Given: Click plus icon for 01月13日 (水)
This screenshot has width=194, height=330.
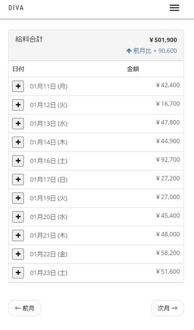Looking at the screenshot, I should pyautogui.click(x=18, y=123).
